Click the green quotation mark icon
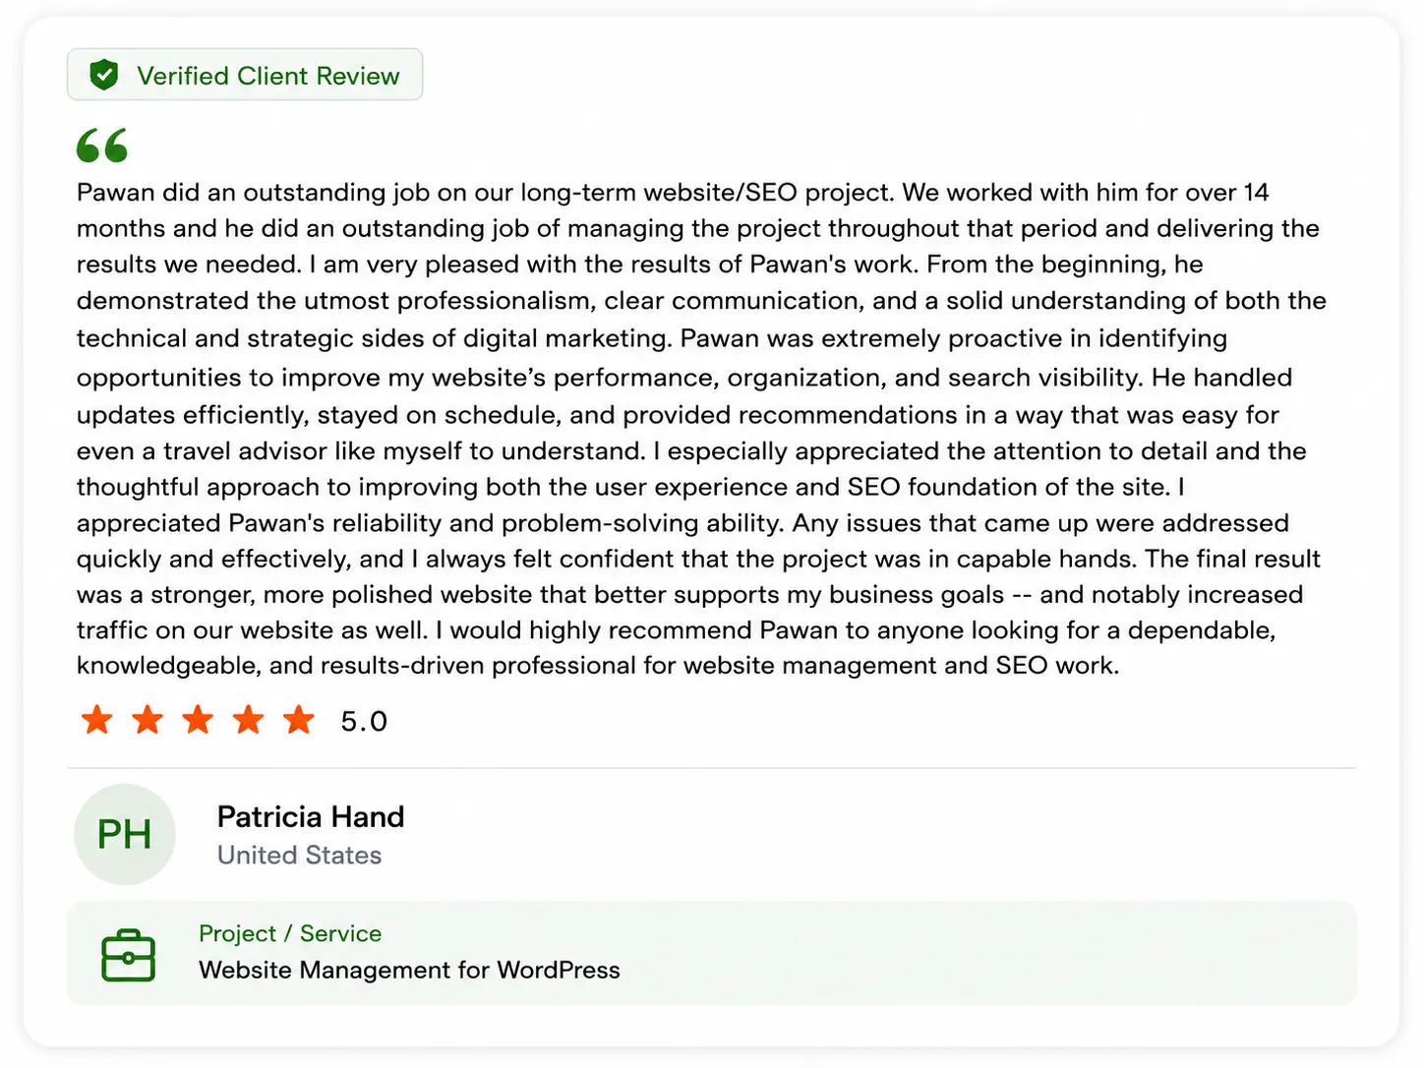 [102, 146]
